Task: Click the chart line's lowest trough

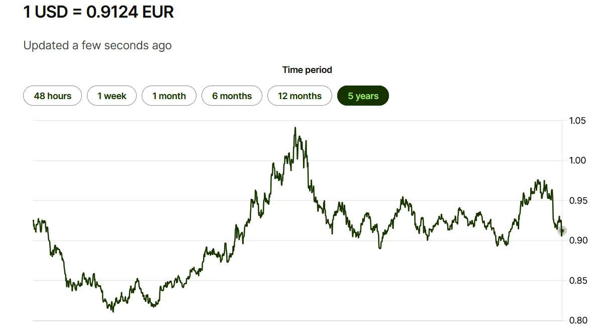Action: pos(113,311)
